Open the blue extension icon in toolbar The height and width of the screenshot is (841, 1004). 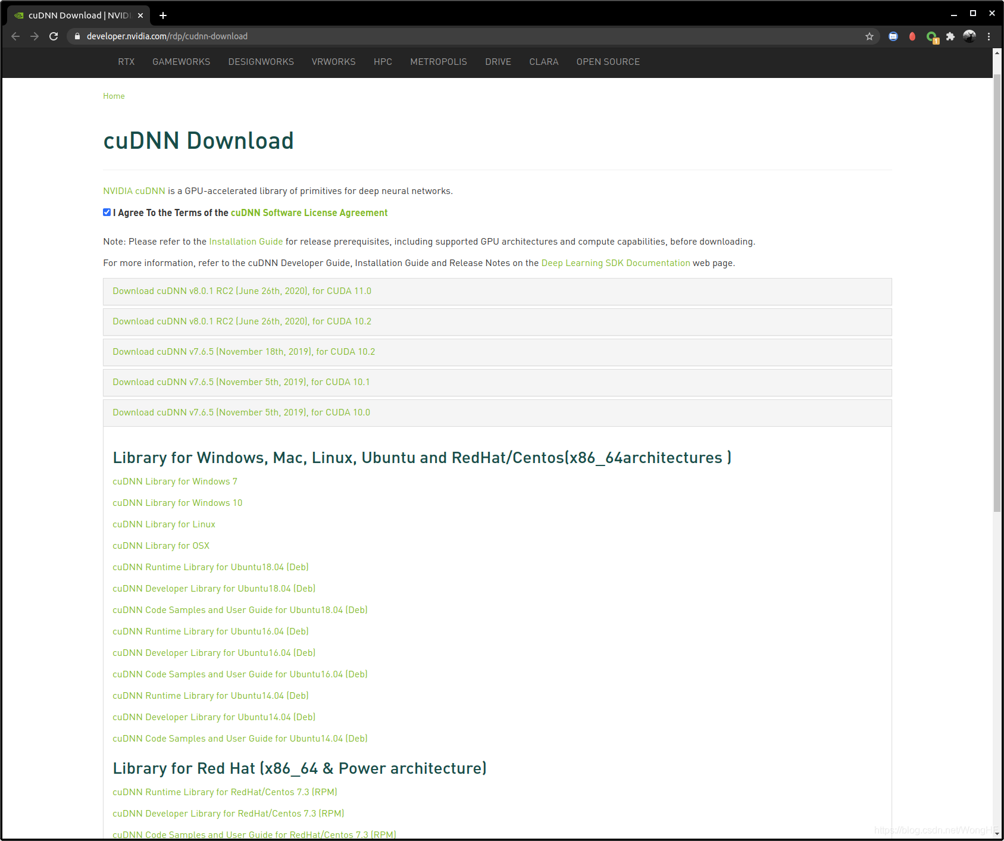click(x=893, y=36)
